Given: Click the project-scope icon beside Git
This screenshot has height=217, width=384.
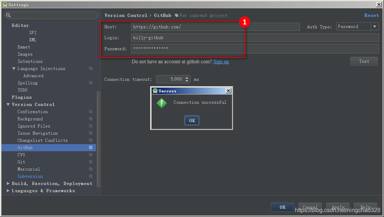Looking at the screenshot, I should (x=91, y=162).
